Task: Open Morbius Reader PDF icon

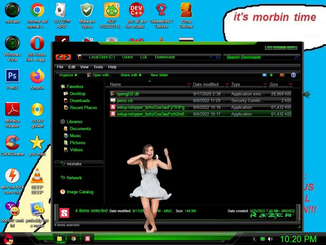Action: 12,115
